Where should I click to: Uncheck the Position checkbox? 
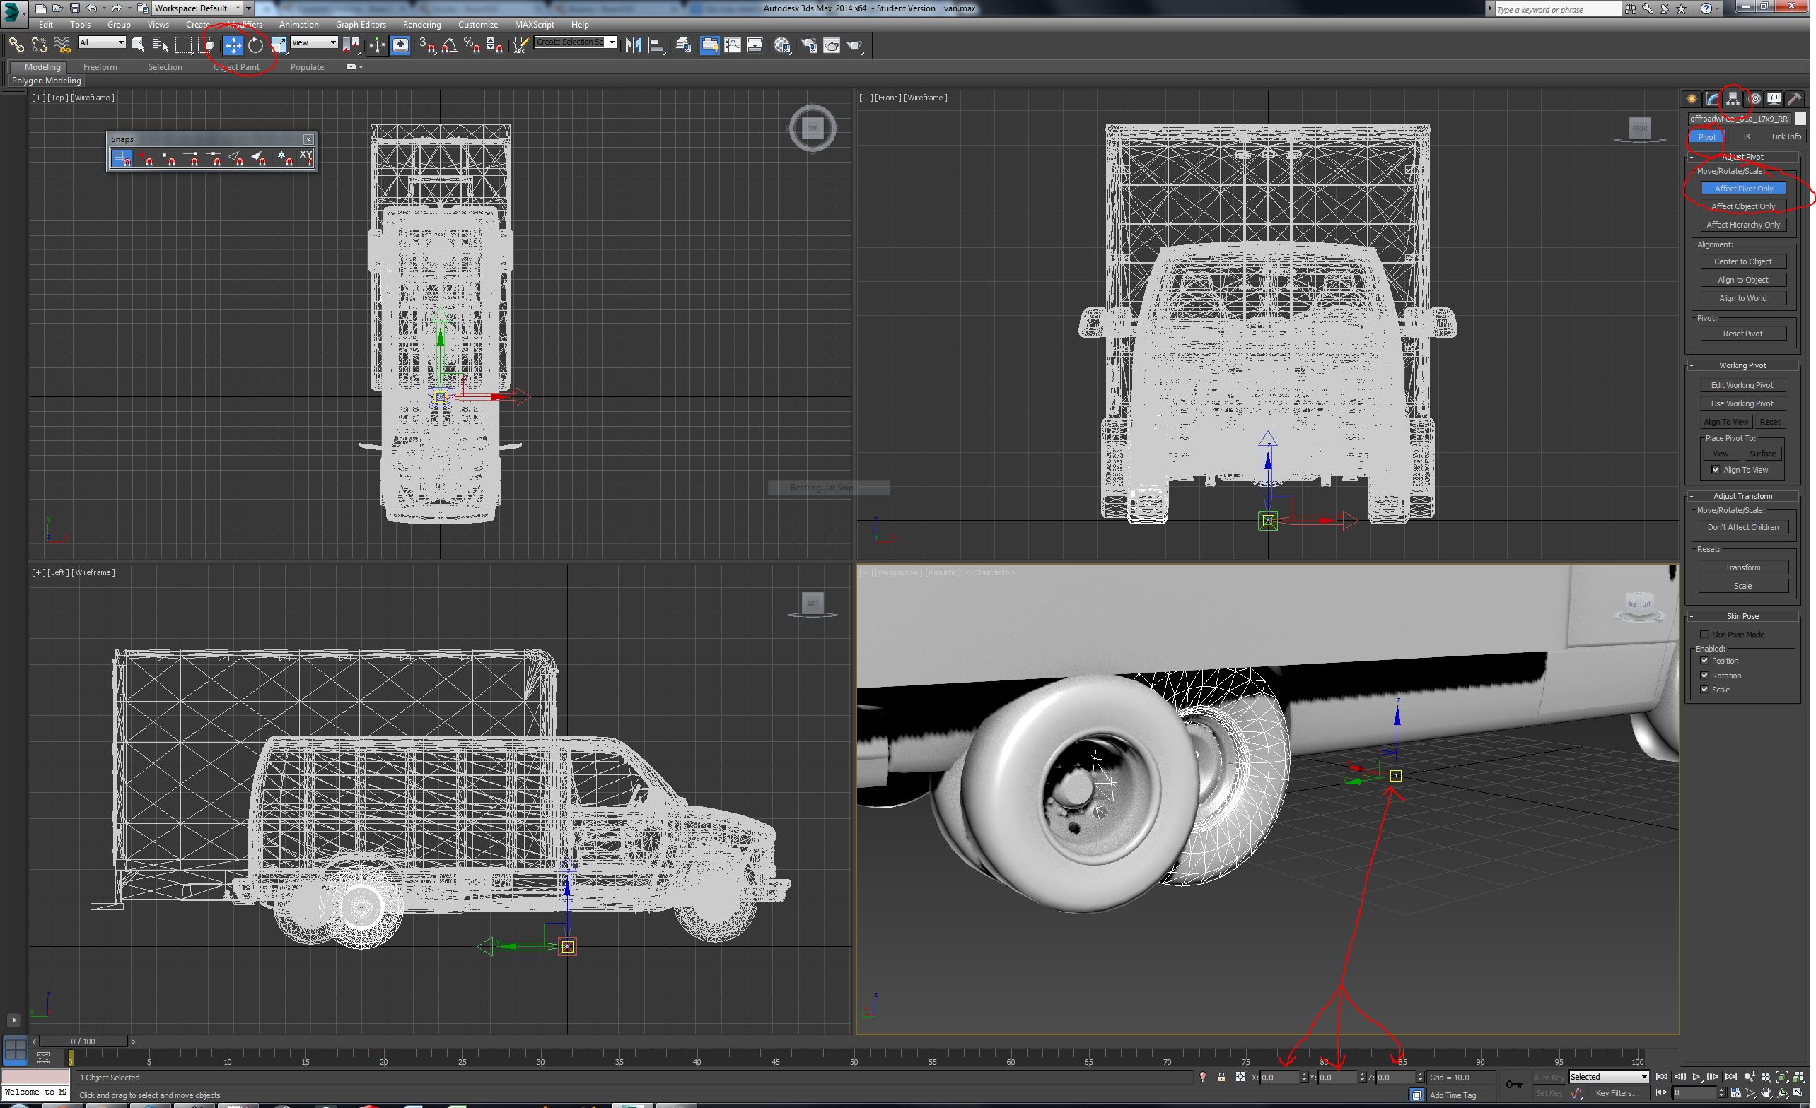click(x=1704, y=661)
